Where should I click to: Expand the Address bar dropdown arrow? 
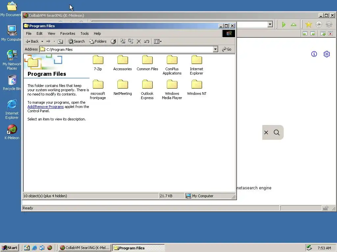[x=215, y=49]
